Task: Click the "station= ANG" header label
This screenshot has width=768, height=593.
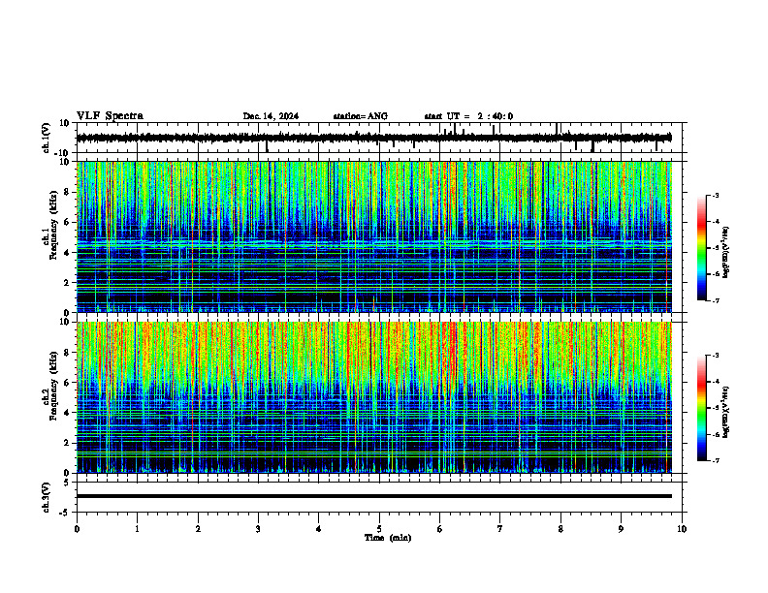Action: coord(361,116)
